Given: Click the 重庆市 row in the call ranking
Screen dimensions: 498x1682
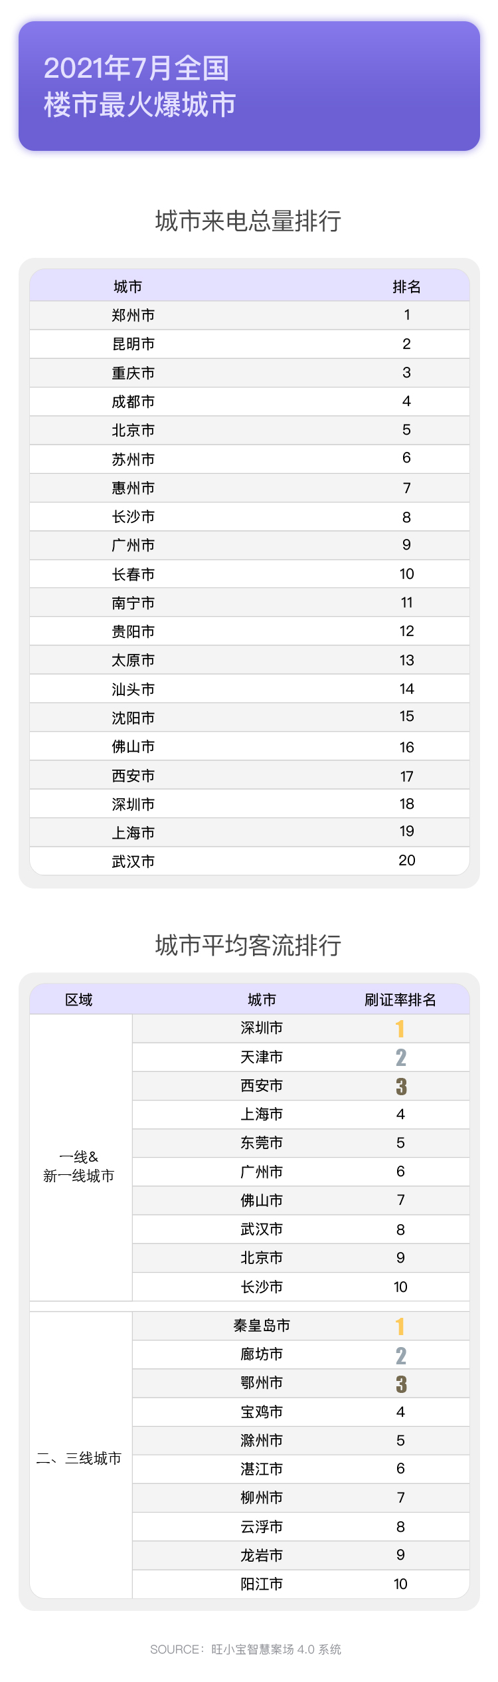Looking at the screenshot, I should (x=250, y=373).
